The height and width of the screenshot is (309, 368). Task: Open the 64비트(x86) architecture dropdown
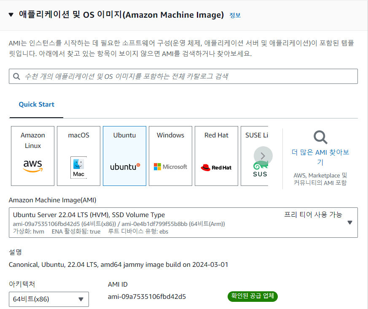pyautogui.click(x=49, y=299)
